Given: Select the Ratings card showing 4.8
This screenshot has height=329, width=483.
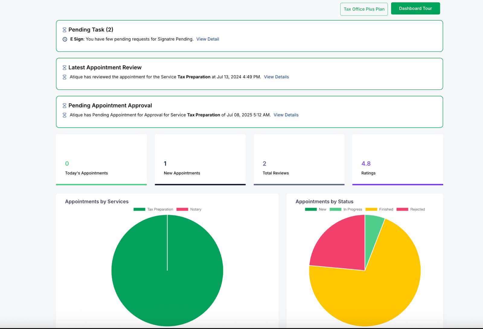Looking at the screenshot, I should click(398, 160).
